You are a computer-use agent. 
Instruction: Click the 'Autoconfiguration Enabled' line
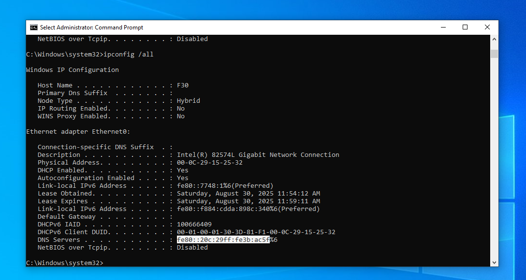[113, 178]
